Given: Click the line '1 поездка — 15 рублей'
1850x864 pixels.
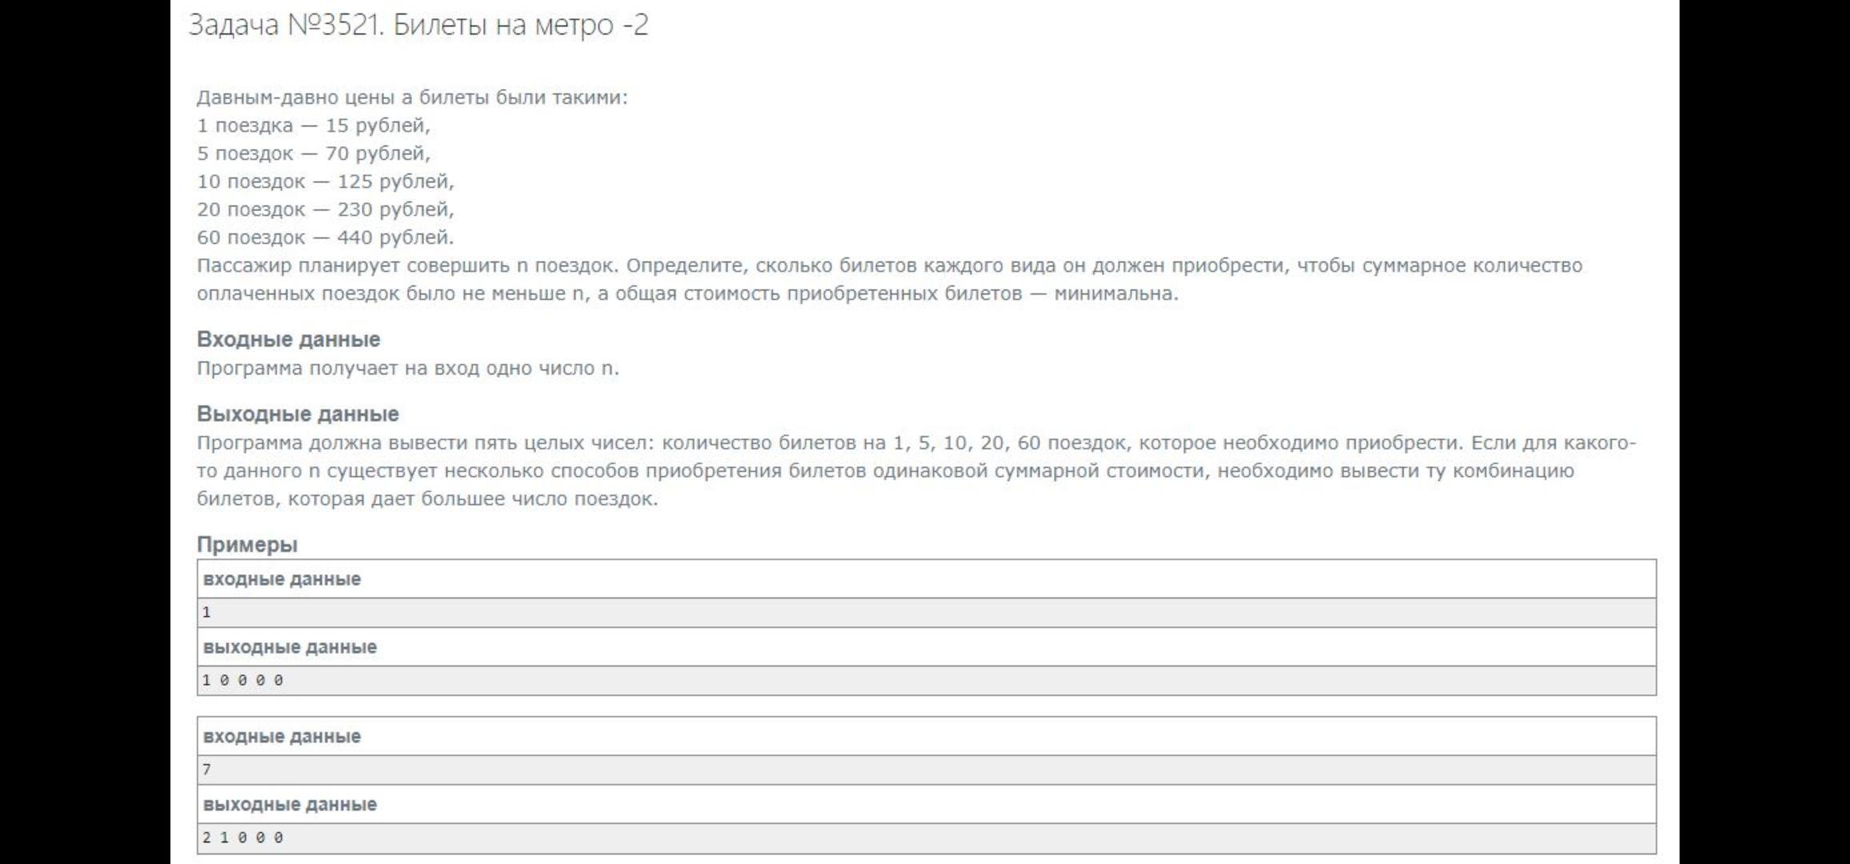Looking at the screenshot, I should click(x=314, y=126).
